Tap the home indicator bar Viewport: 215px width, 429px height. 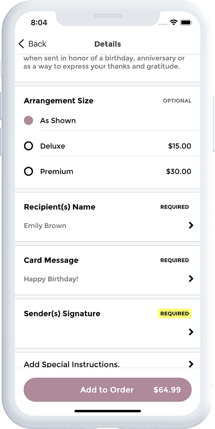coord(107,411)
